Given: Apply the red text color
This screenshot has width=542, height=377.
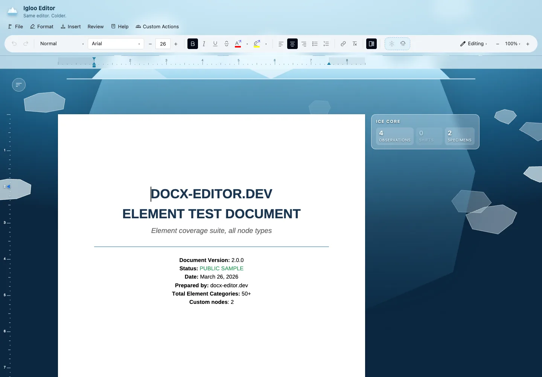Looking at the screenshot, I should tap(238, 44).
